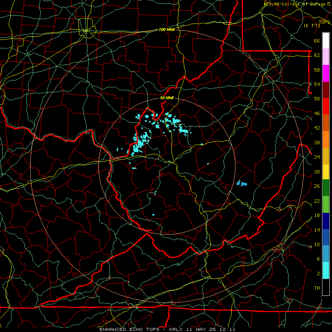Click the 'ENHANCED ECHO TOPS' caption text
Screen dimensions: 332x332
pyautogui.click(x=129, y=329)
